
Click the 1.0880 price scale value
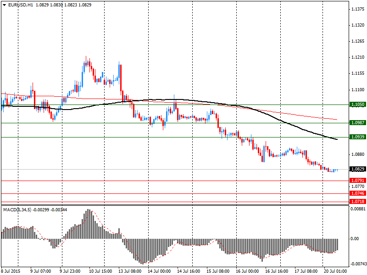coord(358,154)
